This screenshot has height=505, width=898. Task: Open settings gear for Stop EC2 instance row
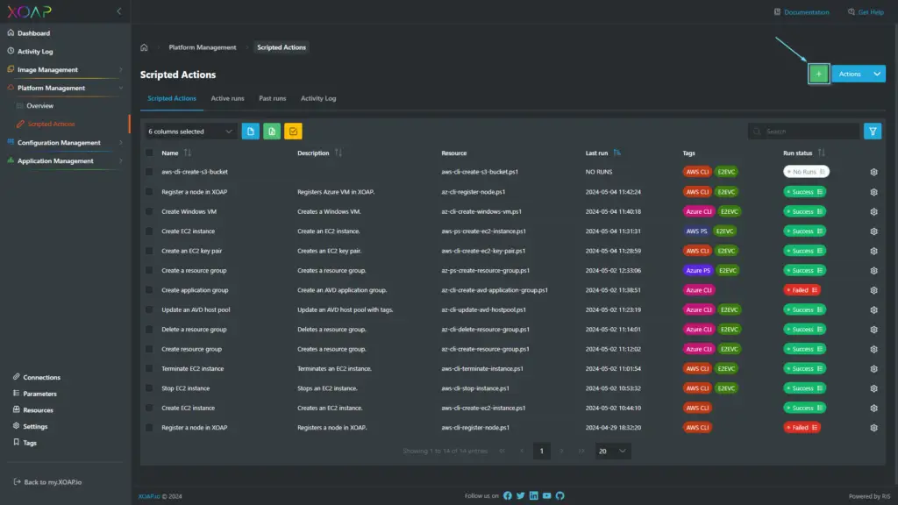(x=873, y=388)
